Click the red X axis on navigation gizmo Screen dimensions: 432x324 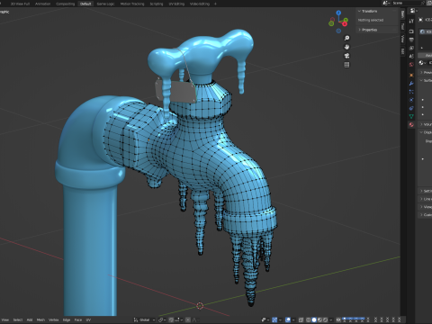pos(345,23)
